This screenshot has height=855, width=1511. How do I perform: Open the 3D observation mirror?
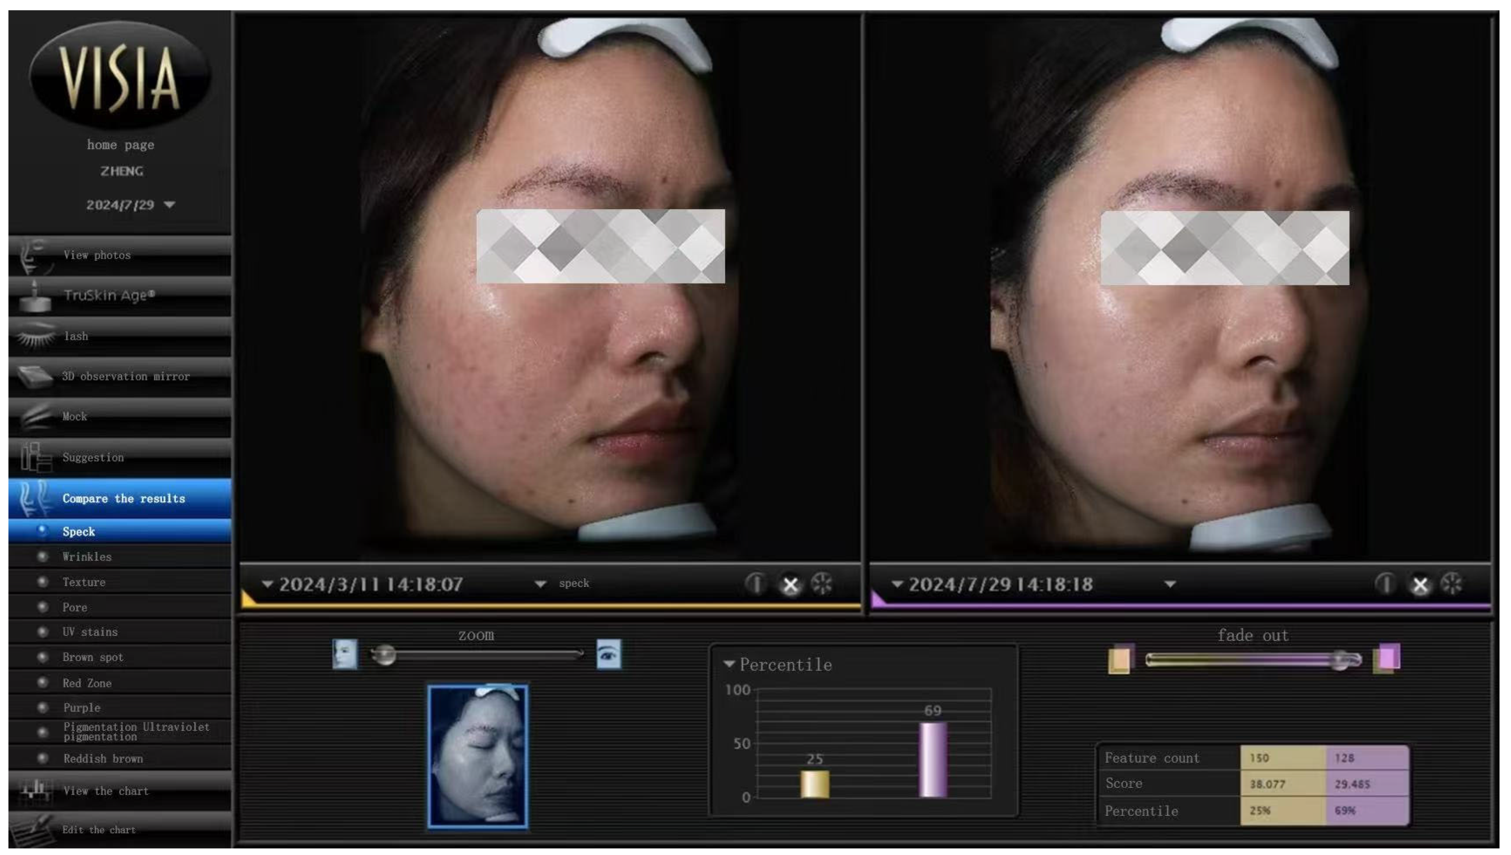pyautogui.click(x=125, y=376)
